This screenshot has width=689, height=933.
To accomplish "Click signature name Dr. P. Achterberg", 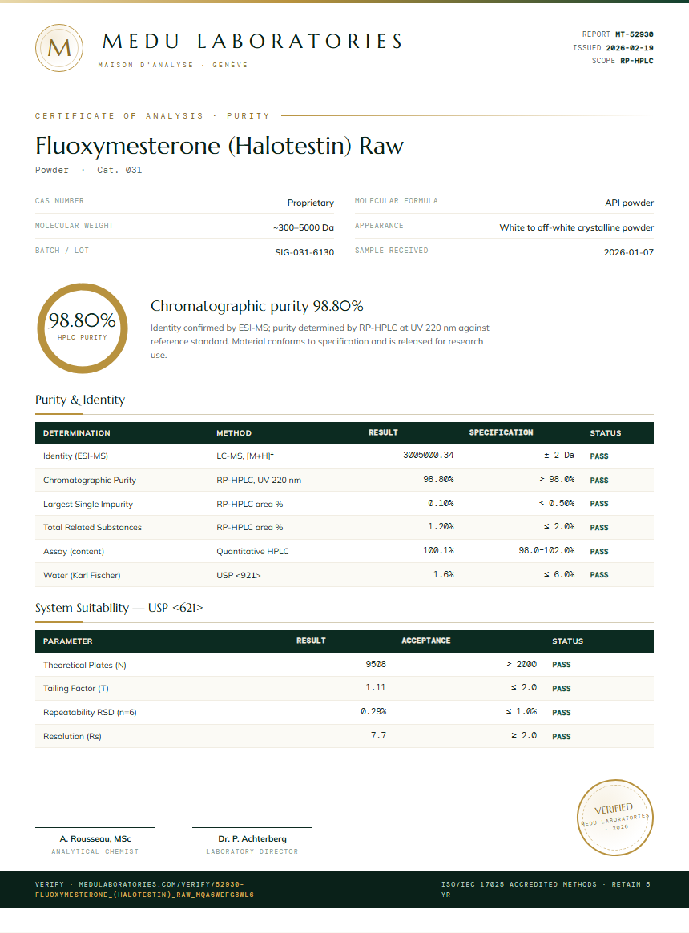I will coord(252,839).
